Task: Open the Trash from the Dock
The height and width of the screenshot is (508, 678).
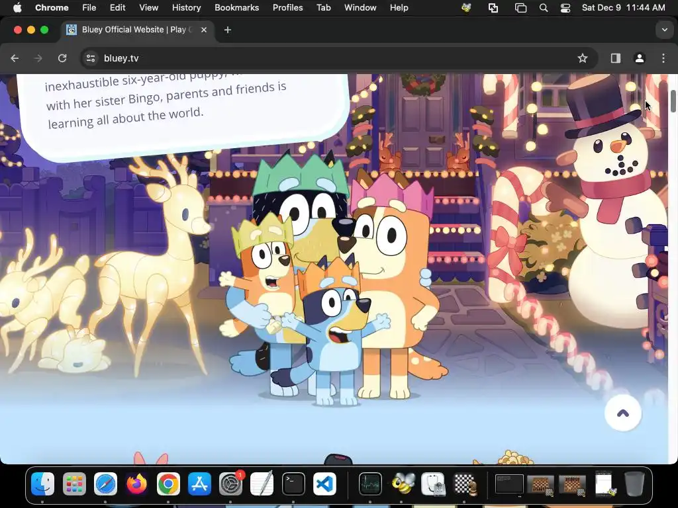Action: [x=634, y=484]
